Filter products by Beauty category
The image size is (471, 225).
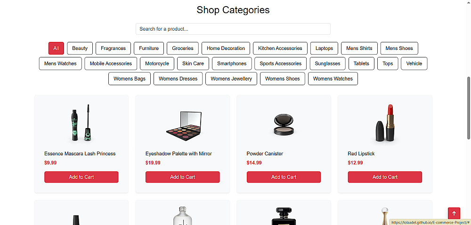80,48
